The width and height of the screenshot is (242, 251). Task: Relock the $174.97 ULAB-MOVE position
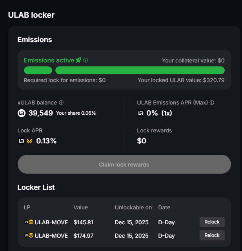[x=212, y=235]
